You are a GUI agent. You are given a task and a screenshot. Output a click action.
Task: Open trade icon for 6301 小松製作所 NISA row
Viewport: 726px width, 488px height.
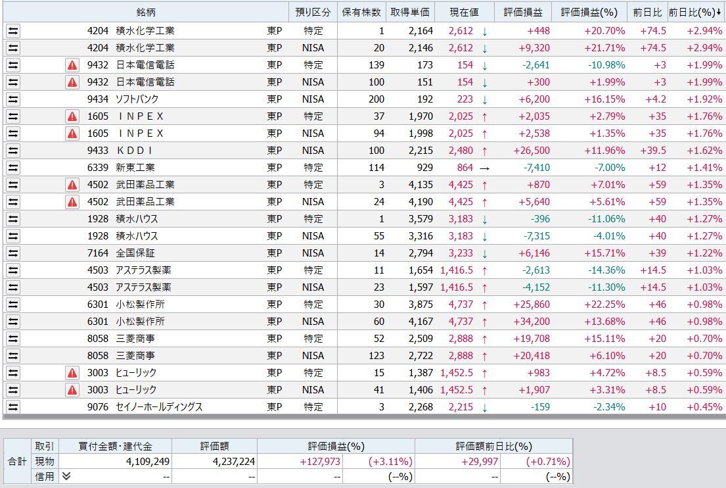click(13, 322)
